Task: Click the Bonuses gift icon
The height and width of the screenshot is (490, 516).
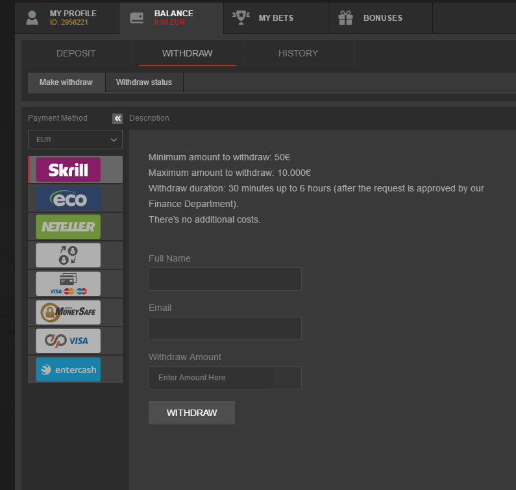Action: click(x=345, y=18)
